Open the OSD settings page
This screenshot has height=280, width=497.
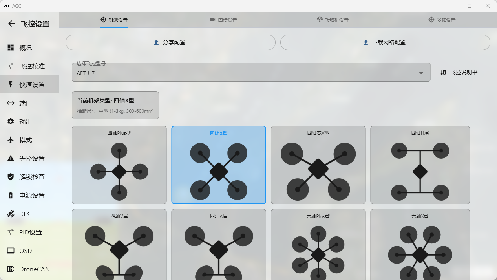click(x=26, y=251)
